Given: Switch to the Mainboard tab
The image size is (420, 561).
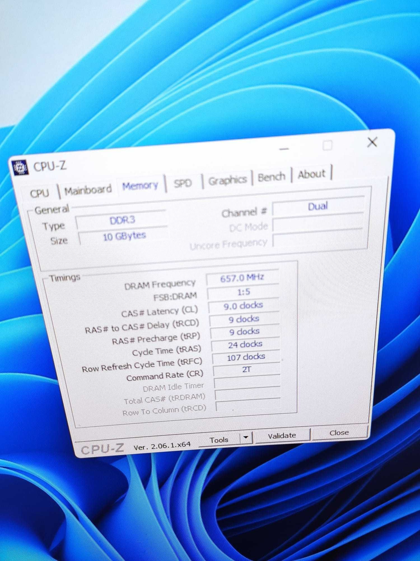Looking at the screenshot, I should pyautogui.click(x=88, y=190).
